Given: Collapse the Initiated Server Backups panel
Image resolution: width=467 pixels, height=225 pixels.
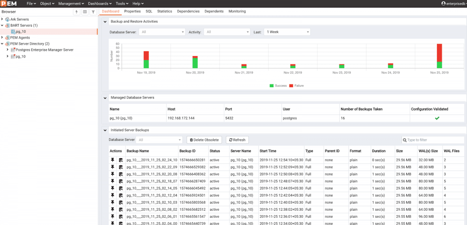Looking at the screenshot, I should pos(105,130).
